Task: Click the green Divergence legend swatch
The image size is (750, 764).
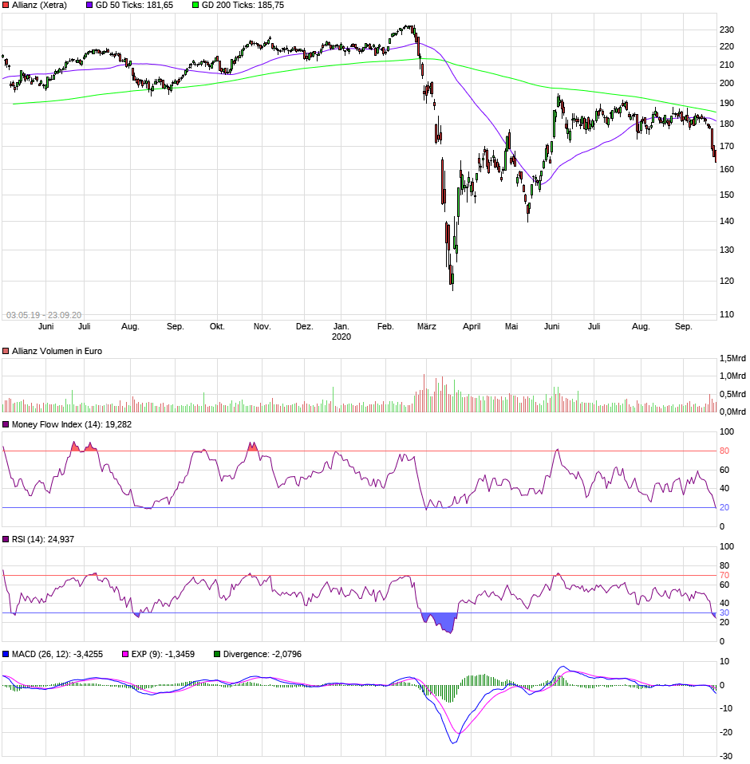Action: point(217,655)
